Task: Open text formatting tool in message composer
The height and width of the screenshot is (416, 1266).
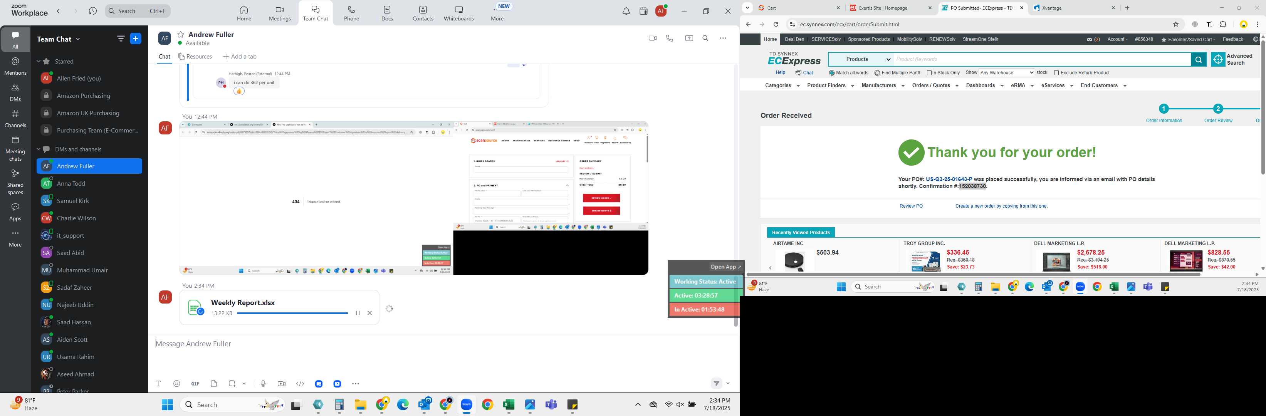Action: point(158,384)
